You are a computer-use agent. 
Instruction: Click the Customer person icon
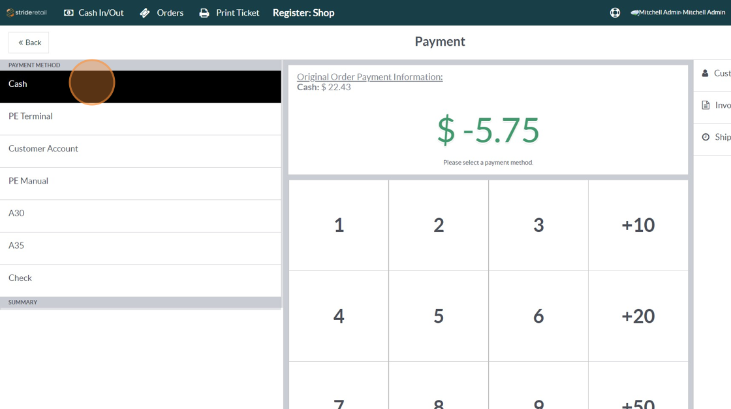[705, 73]
